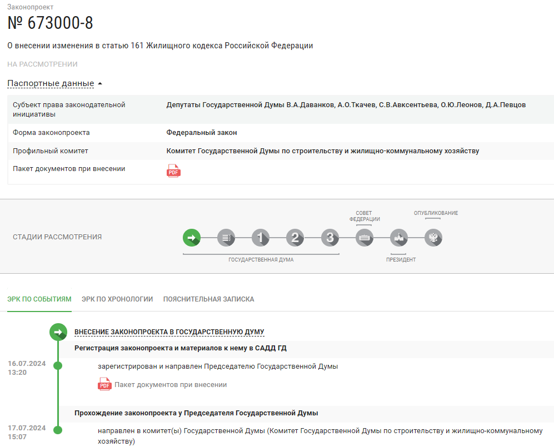The width and height of the screenshot is (554, 447).
Task: Open the Пакет документов при внесении link
Action: 171,385
